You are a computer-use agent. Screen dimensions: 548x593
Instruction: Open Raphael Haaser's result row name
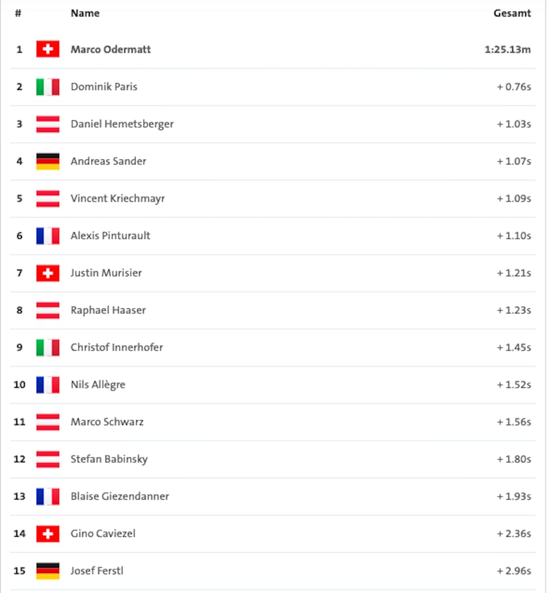pos(108,310)
